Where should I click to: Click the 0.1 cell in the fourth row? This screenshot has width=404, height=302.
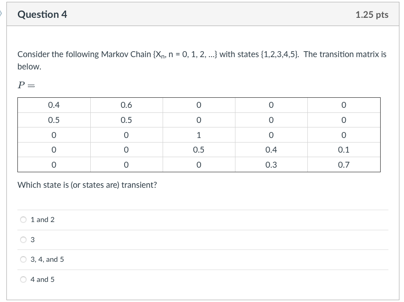[x=343, y=149]
